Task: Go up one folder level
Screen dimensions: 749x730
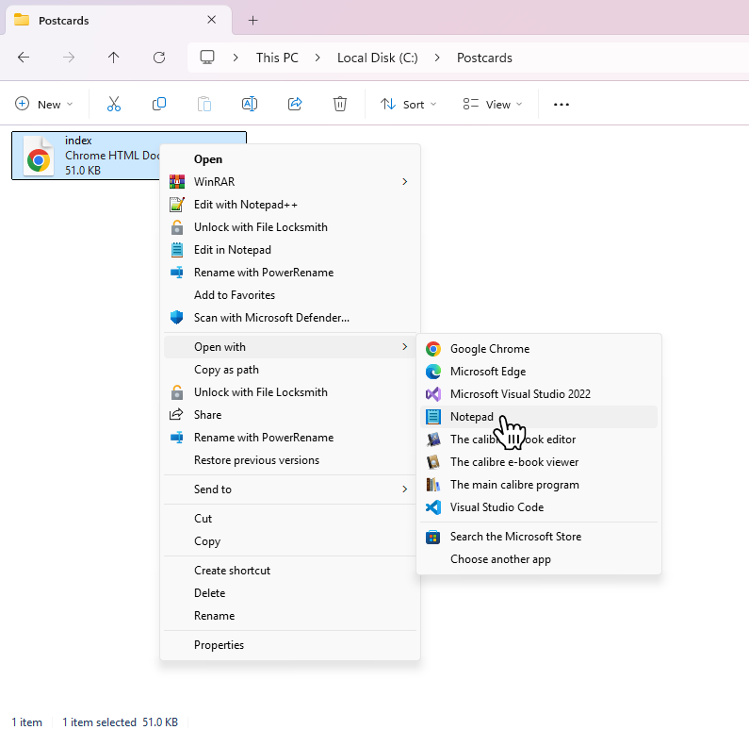Action: 114,58
